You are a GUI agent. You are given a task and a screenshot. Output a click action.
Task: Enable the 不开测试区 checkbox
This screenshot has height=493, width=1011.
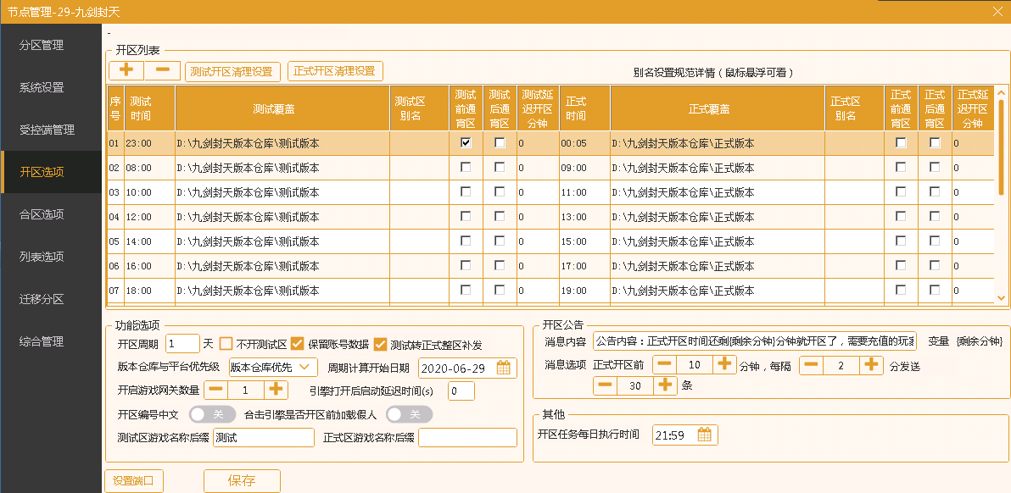point(226,344)
